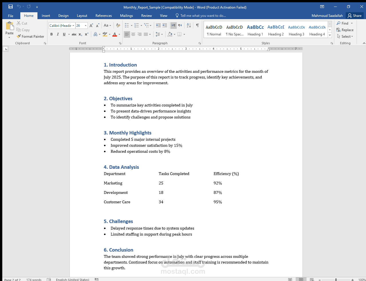Apply superscript formatting
Viewport: 366px width, 281px height.
[x=87, y=34]
